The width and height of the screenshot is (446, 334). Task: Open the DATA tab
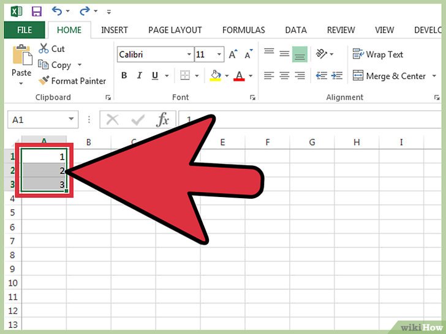tap(296, 30)
